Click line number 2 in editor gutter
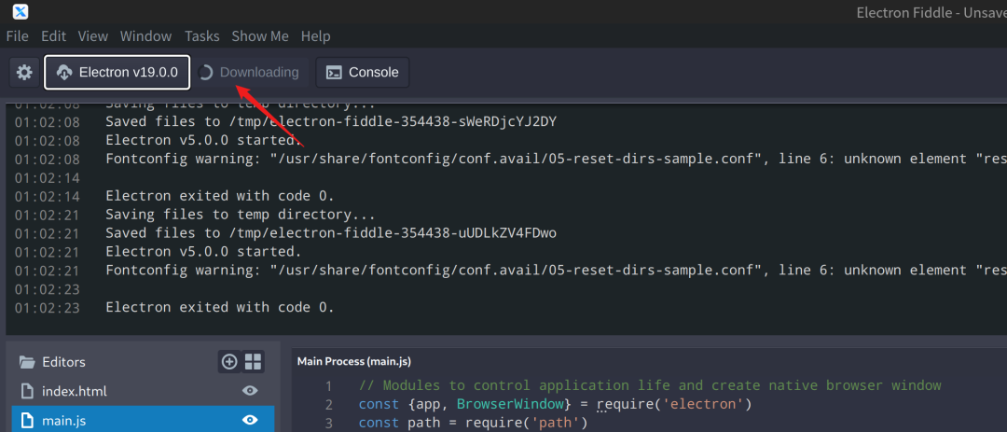1007x432 pixels. 329,405
